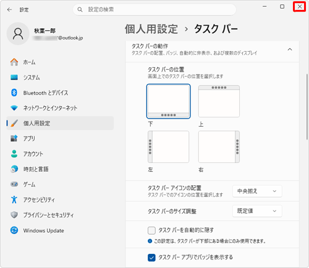Image resolution: width=309 pixels, height=268 pixels.
Task: Open アプリ settings category
Action: [x=60, y=138]
